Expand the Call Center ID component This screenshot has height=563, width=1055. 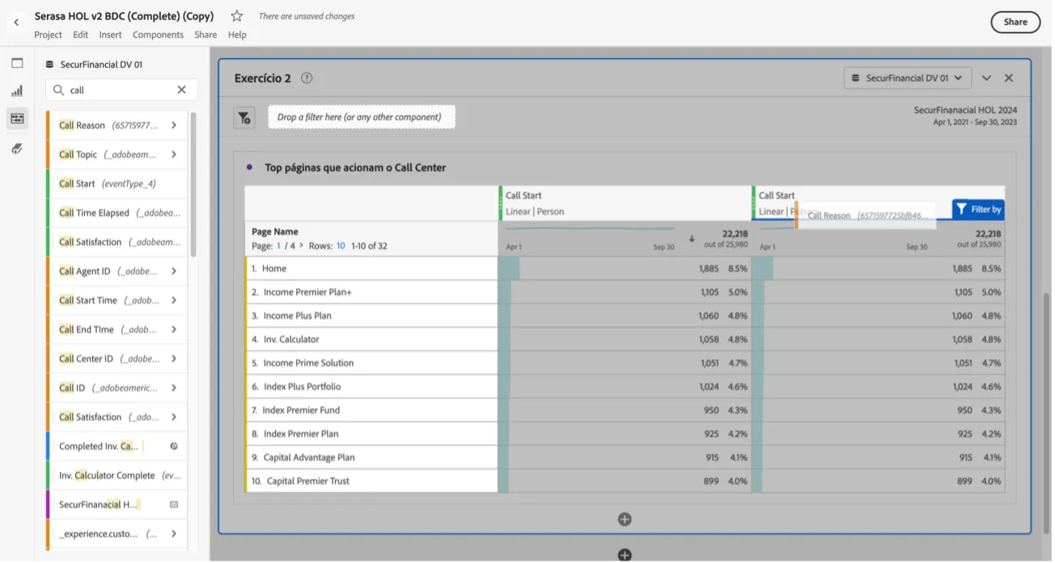(174, 358)
